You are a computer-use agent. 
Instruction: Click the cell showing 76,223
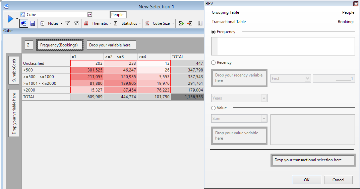pos(154,90)
